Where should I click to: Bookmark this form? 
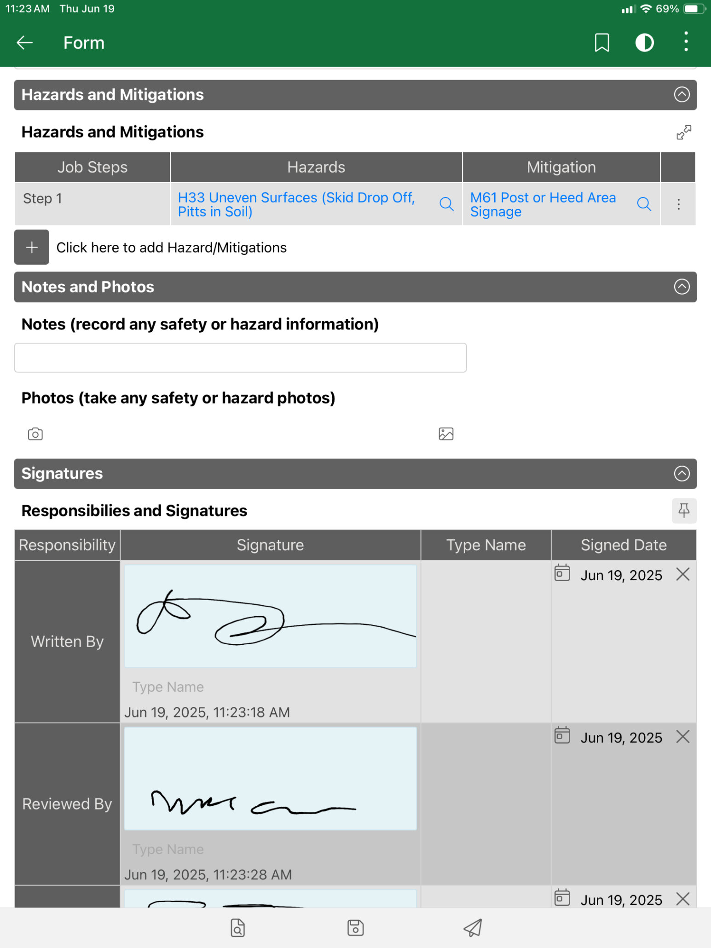[x=601, y=43]
